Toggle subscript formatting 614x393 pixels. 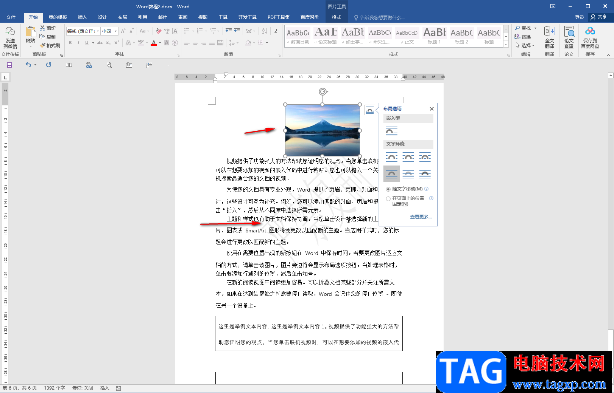[108, 43]
